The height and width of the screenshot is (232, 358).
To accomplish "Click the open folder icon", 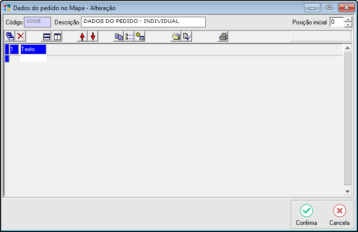I will tap(176, 37).
